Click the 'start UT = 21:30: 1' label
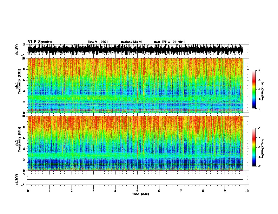 pos(170,42)
